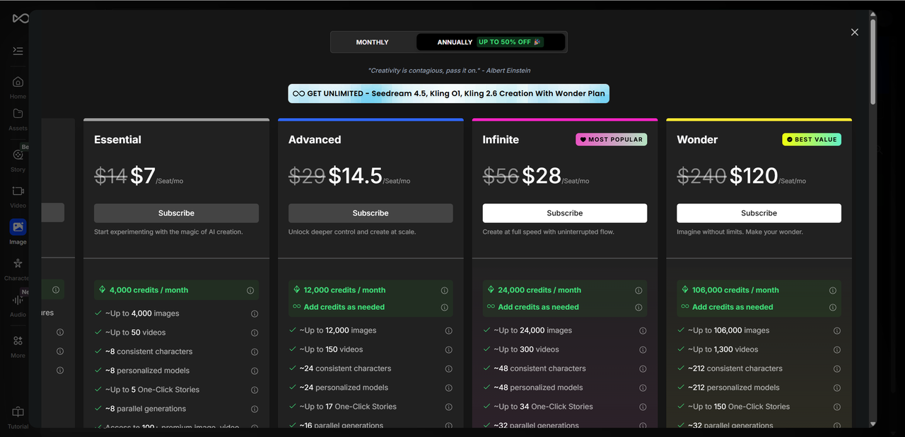
Task: Subscribe to the Wonder plan
Action: coord(759,213)
